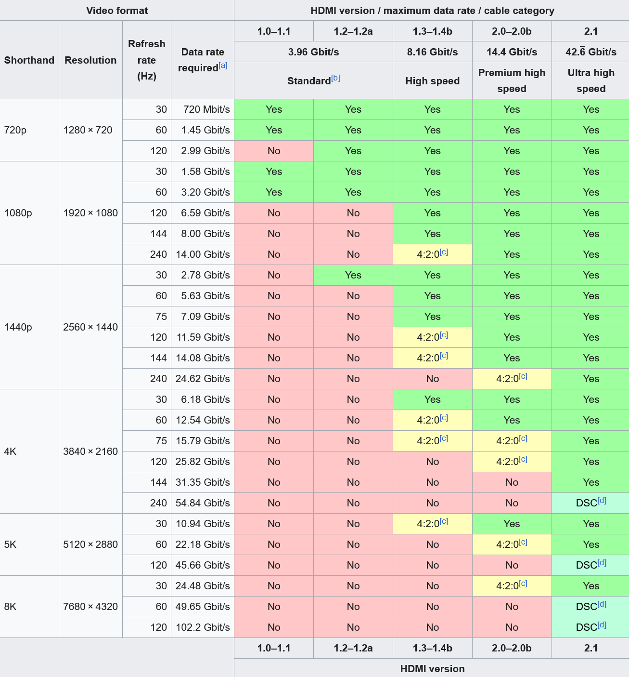The image size is (629, 677).
Task: Click the '45.66 Gbit/s' data rate cell
Action: 203,565
